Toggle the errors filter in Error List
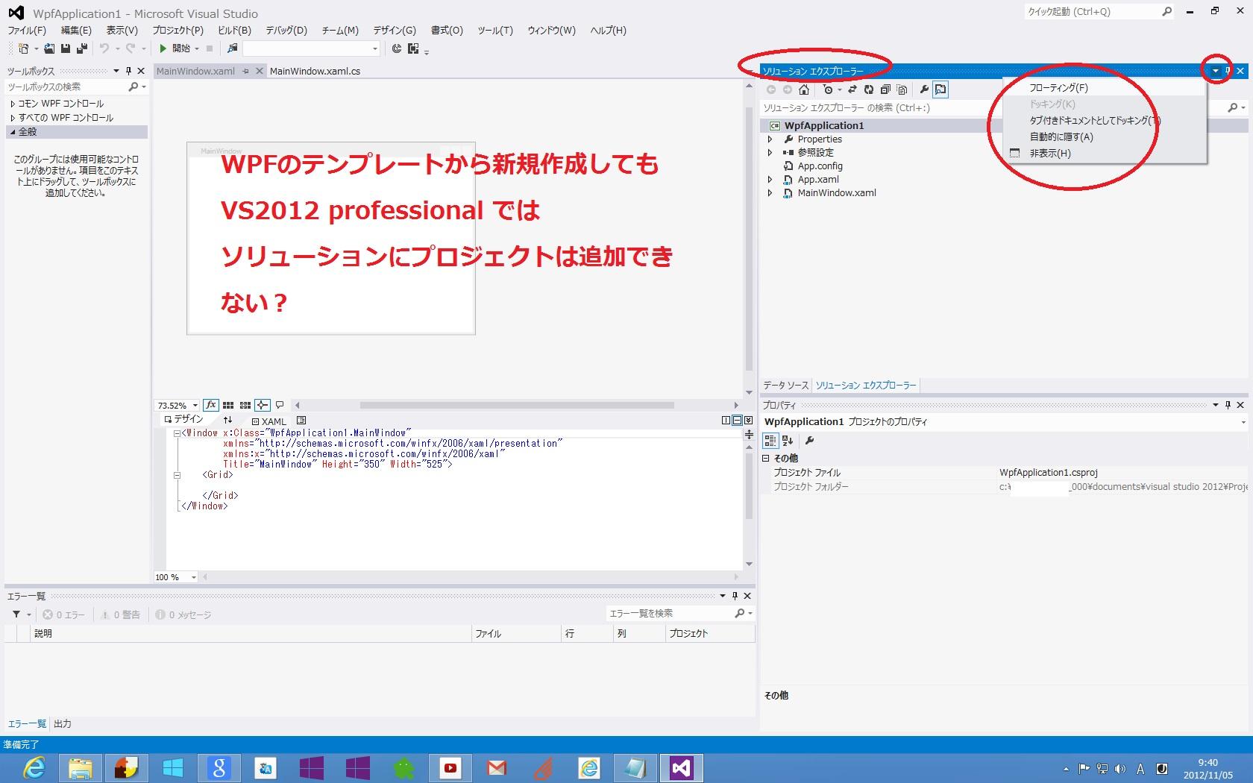Viewport: 1253px width, 783px height. [64, 614]
